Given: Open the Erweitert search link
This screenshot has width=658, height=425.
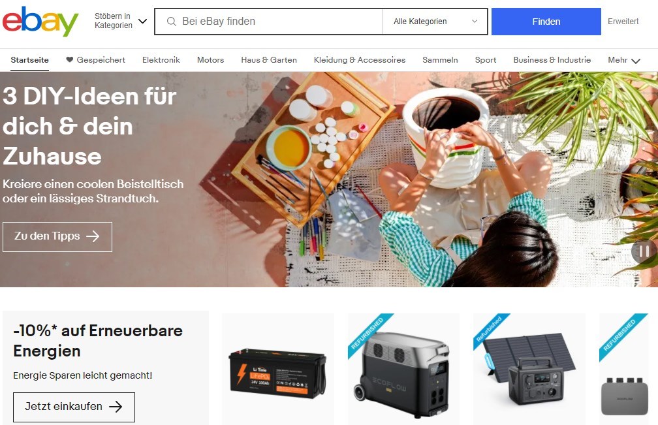Looking at the screenshot, I should (x=623, y=22).
